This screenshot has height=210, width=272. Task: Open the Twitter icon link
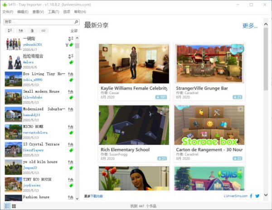pos(257,196)
